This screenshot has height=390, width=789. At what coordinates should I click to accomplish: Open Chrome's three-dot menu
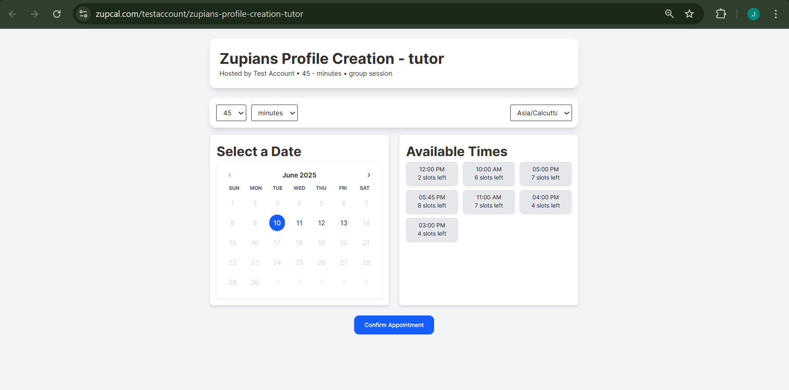click(775, 14)
